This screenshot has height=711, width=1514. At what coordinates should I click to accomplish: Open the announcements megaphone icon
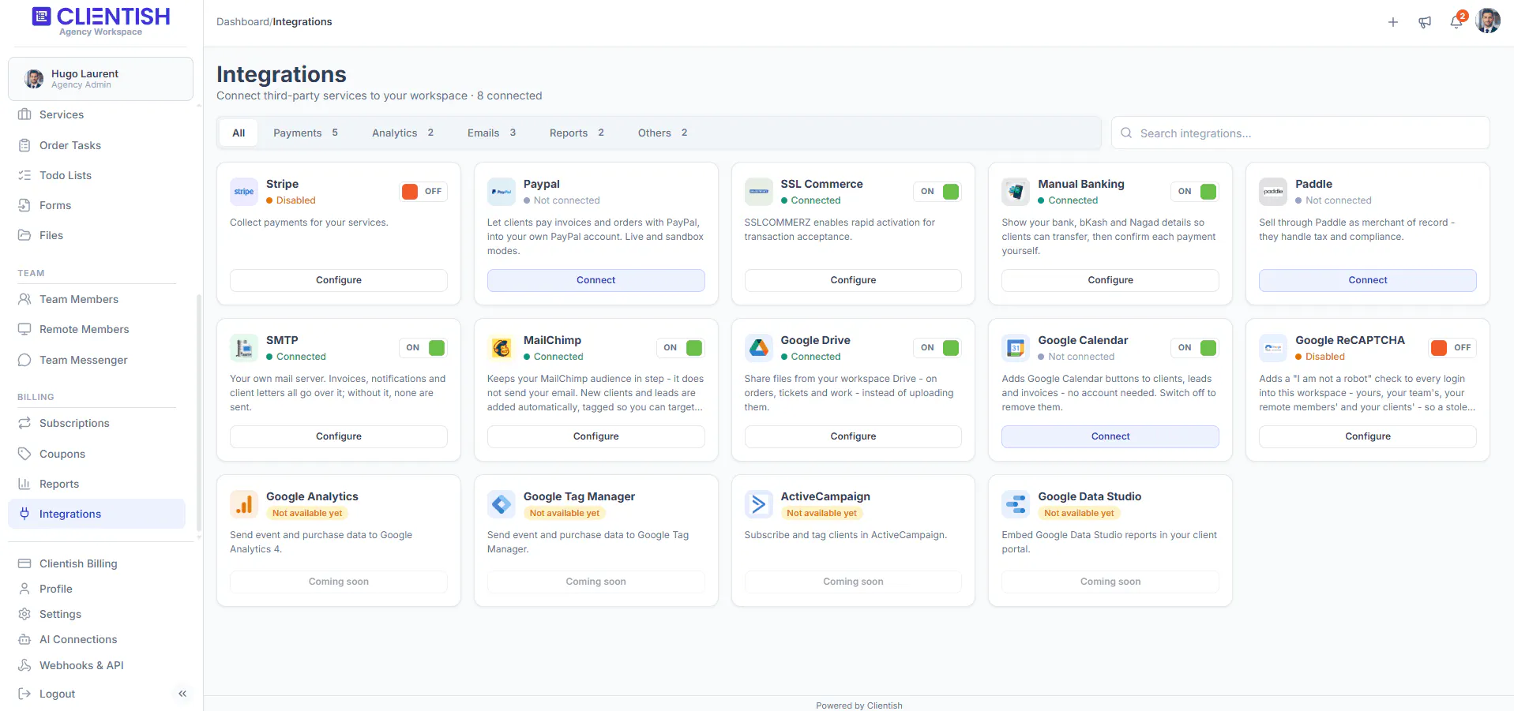coord(1425,22)
